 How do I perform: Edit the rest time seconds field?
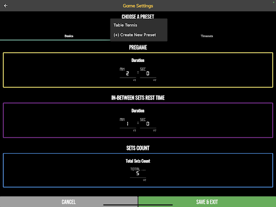click(148, 123)
